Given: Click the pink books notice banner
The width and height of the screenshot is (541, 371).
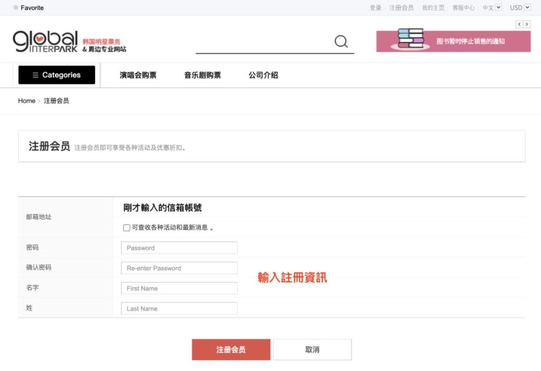Looking at the screenshot, I should 453,41.
